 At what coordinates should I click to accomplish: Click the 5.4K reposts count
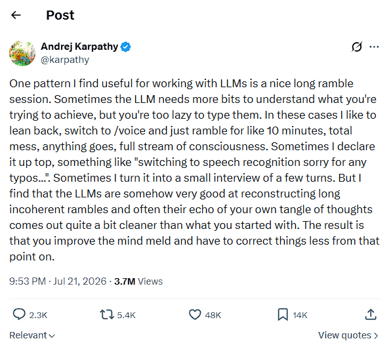click(126, 316)
